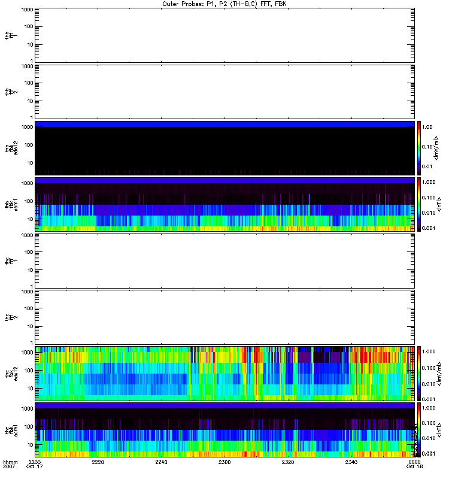Screen dimensions: 449x479
Task: Click the empty thb fft 1 panel
Action: 224,35
